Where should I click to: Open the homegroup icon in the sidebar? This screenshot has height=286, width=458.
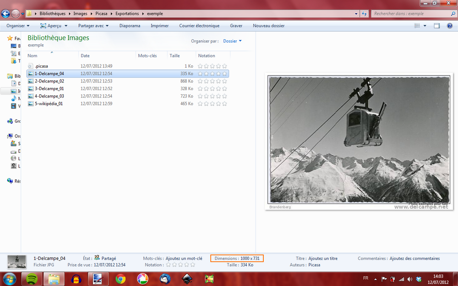10,121
